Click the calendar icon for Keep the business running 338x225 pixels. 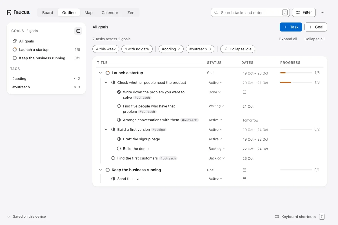coord(244,170)
